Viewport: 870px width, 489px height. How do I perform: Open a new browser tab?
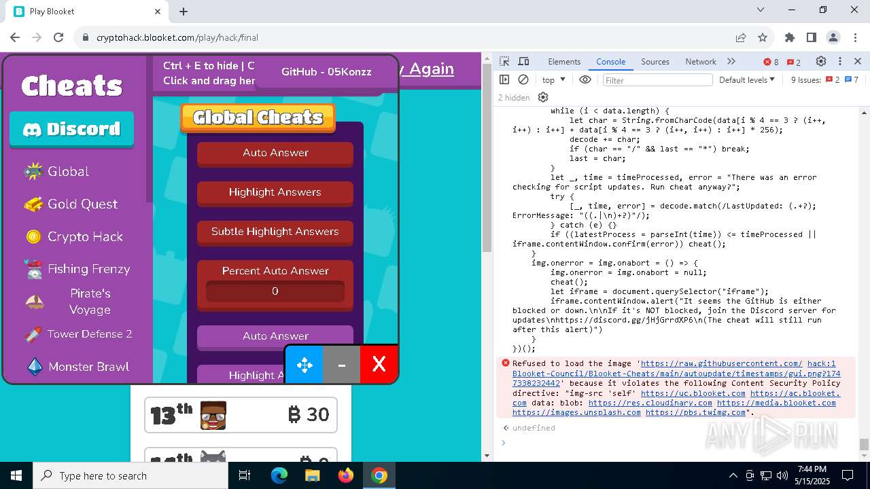184,11
